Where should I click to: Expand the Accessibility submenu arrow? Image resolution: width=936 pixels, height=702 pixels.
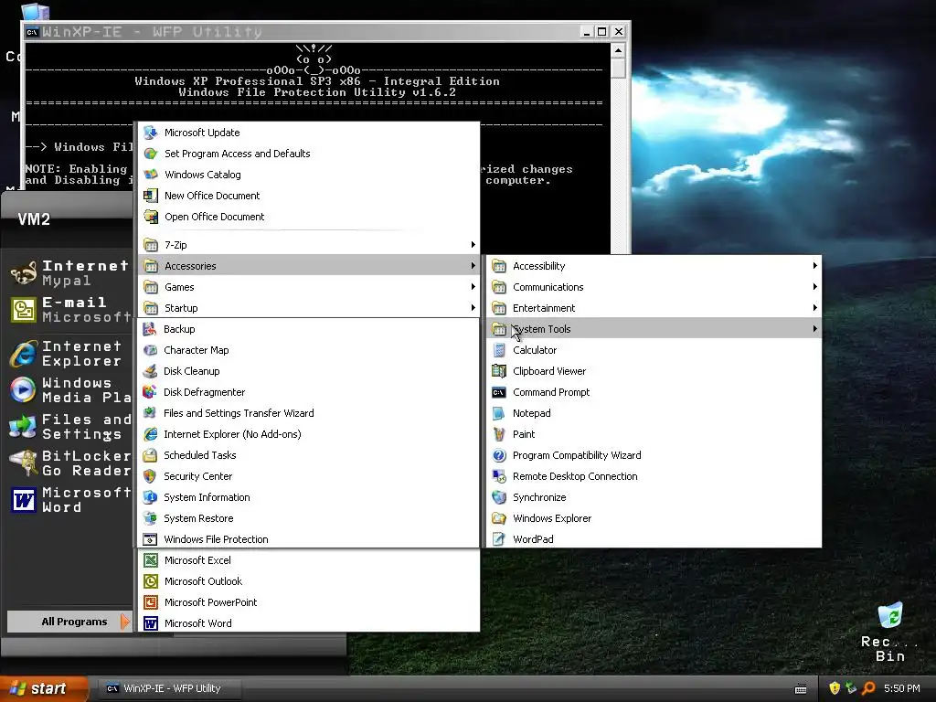pyautogui.click(x=814, y=266)
